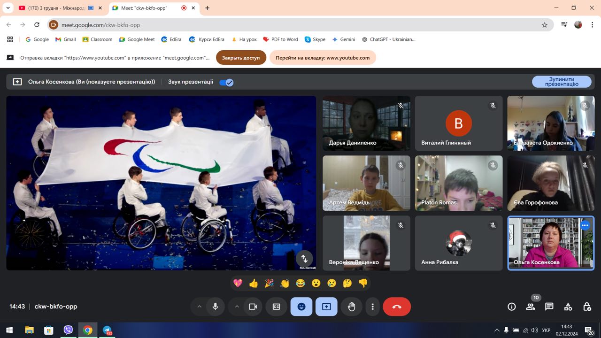Image resolution: width=601 pixels, height=338 pixels.
Task: Open meeting details info icon
Action: pos(512,307)
